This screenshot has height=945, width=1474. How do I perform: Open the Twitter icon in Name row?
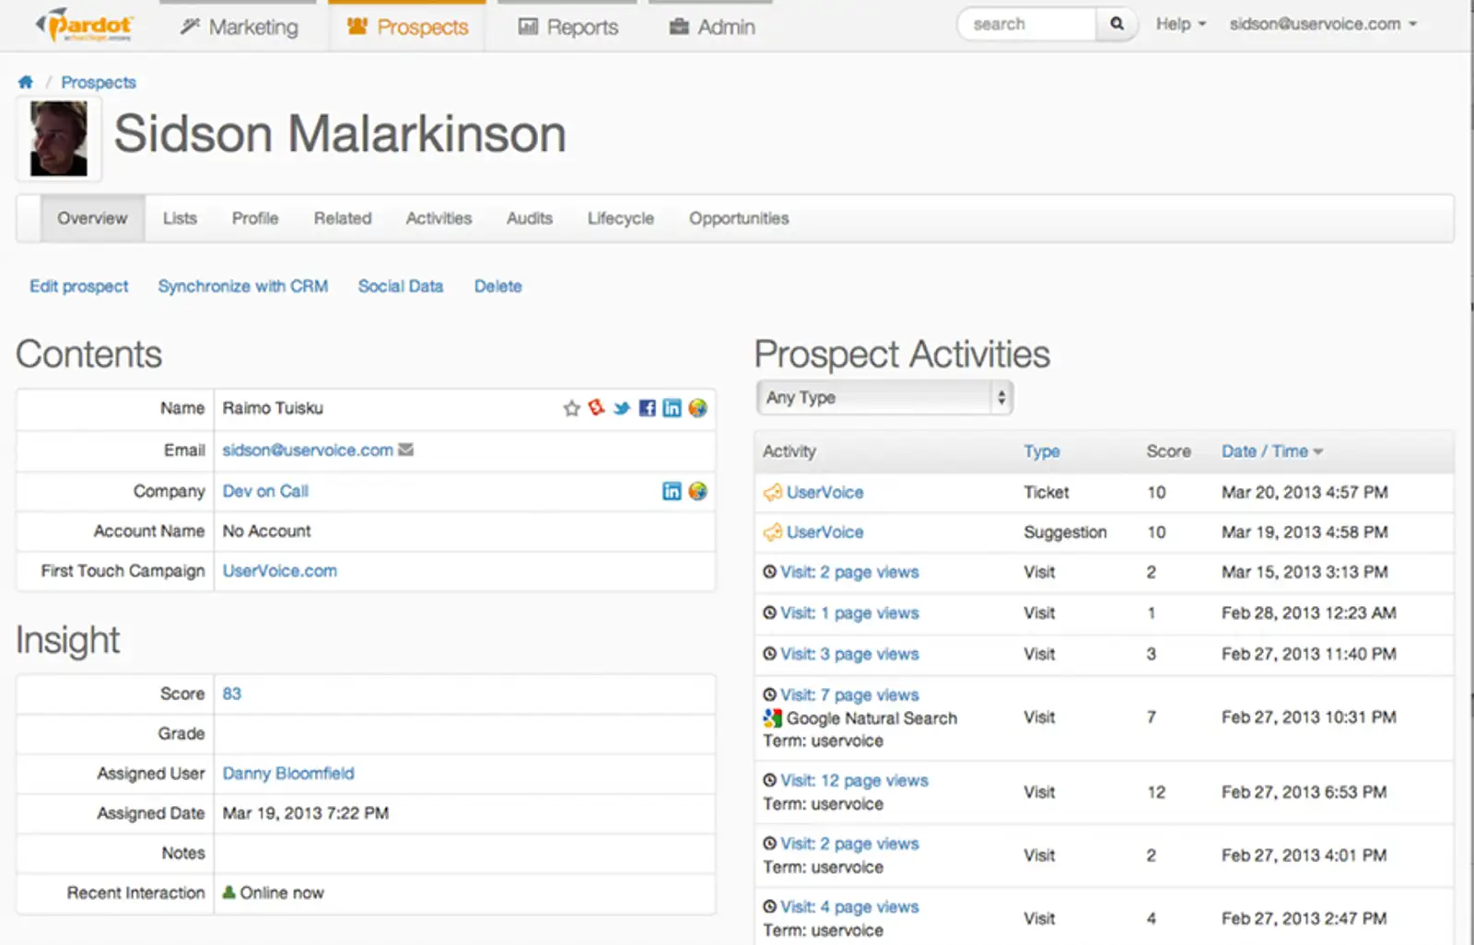622,408
